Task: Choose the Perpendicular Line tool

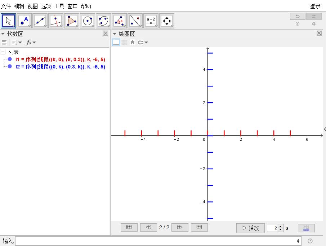Action: click(x=56, y=21)
